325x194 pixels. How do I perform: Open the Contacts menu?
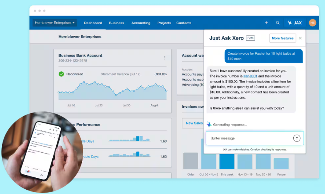(x=184, y=23)
